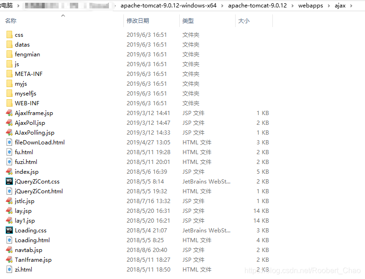Click HTML 文件 type of fuzi.html
The width and height of the screenshot is (365, 279).
(x=197, y=162)
